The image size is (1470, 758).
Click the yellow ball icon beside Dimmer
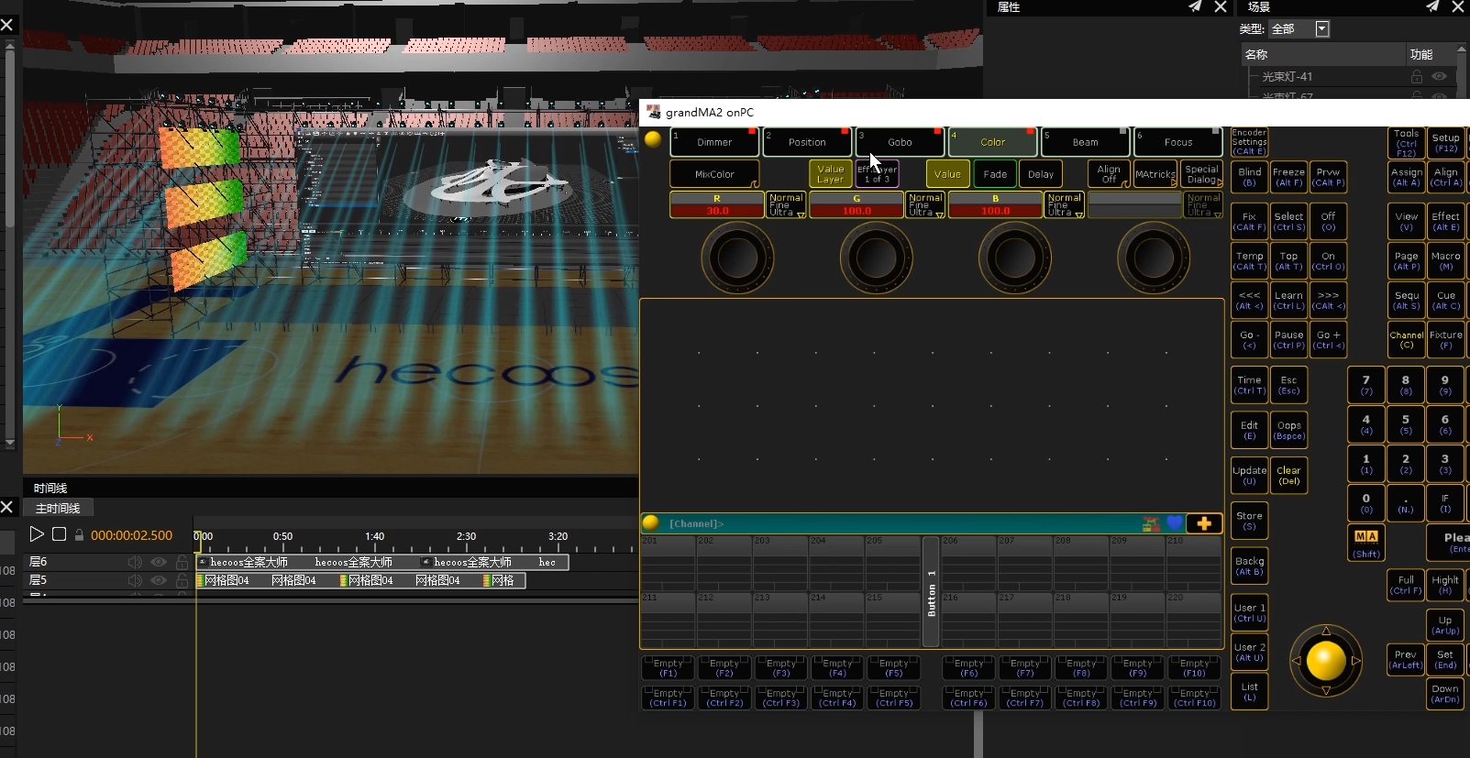coord(653,139)
